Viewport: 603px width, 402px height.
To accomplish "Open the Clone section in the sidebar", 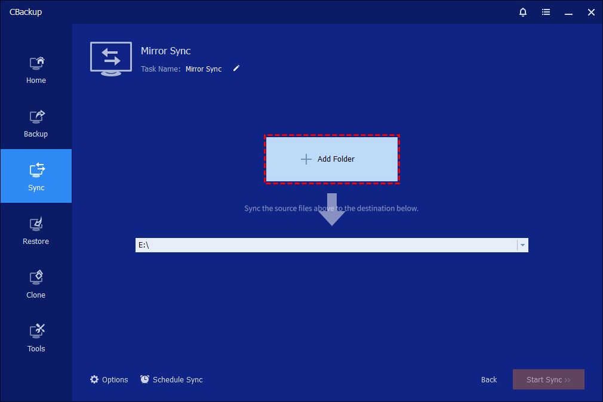I will [36, 283].
